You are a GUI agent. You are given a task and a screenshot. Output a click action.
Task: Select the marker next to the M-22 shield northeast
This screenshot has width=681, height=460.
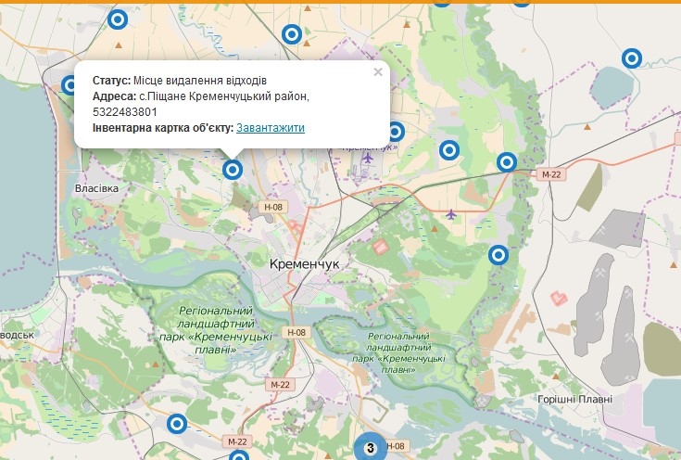tap(506, 162)
